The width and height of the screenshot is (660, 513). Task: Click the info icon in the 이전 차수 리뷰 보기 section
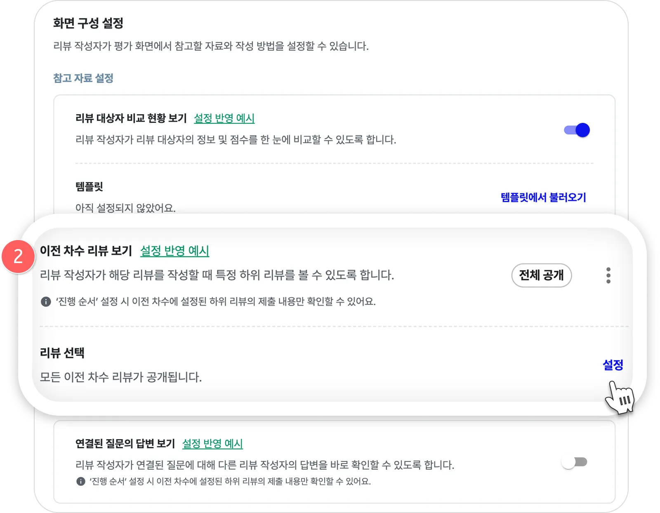pyautogui.click(x=46, y=302)
